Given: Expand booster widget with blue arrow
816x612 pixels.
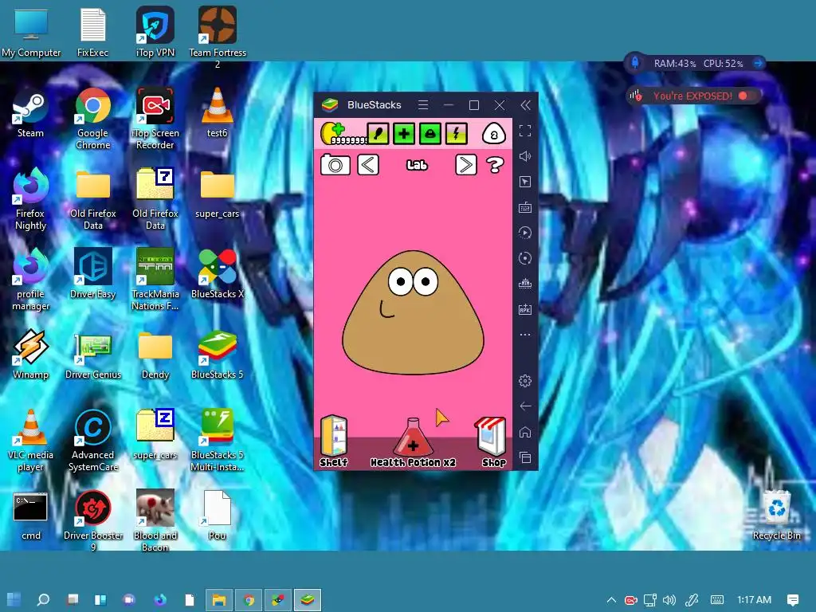Looking at the screenshot, I should click(x=758, y=64).
